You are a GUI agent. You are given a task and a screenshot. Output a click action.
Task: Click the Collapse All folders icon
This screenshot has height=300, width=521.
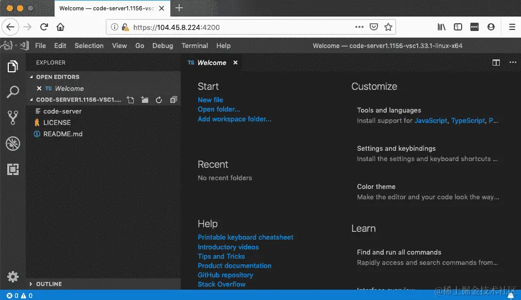173,100
